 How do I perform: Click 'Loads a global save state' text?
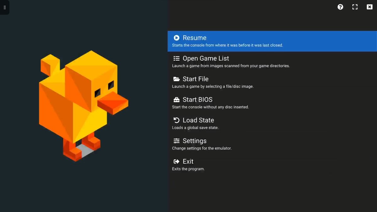195,128
